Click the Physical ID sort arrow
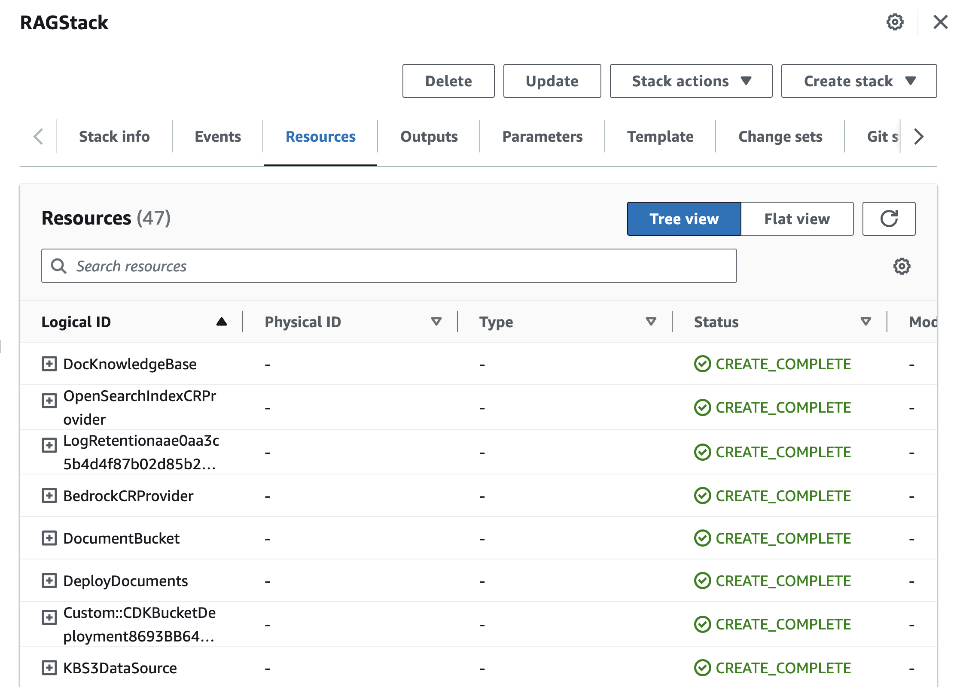 [x=436, y=322]
